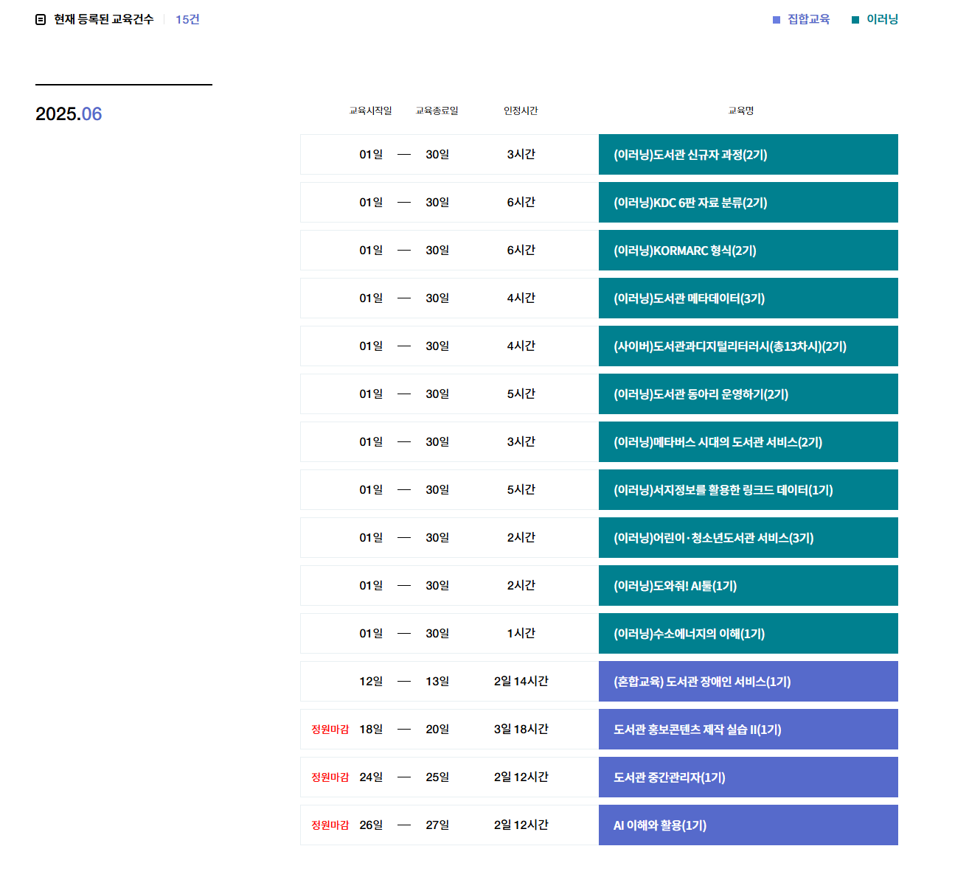This screenshot has height=888, width=969.
Task: Click 정원마감 label on 18일 row
Action: [x=330, y=730]
